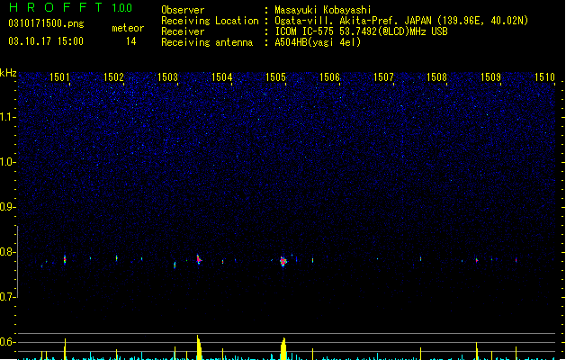The height and width of the screenshot is (360, 566).
Task: Select the 0.8 kHz frequency axis label
Action: coord(7,252)
